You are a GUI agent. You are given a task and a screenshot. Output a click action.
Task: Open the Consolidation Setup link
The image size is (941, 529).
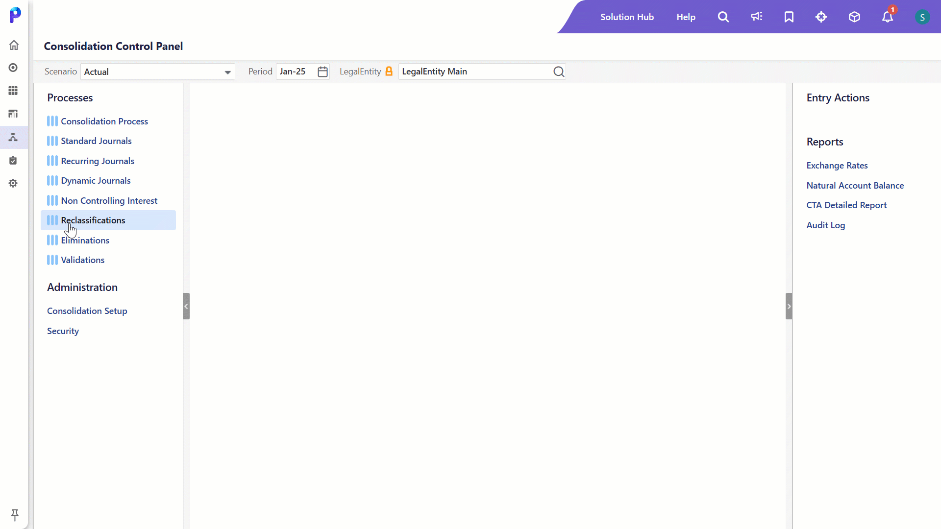pyautogui.click(x=87, y=311)
